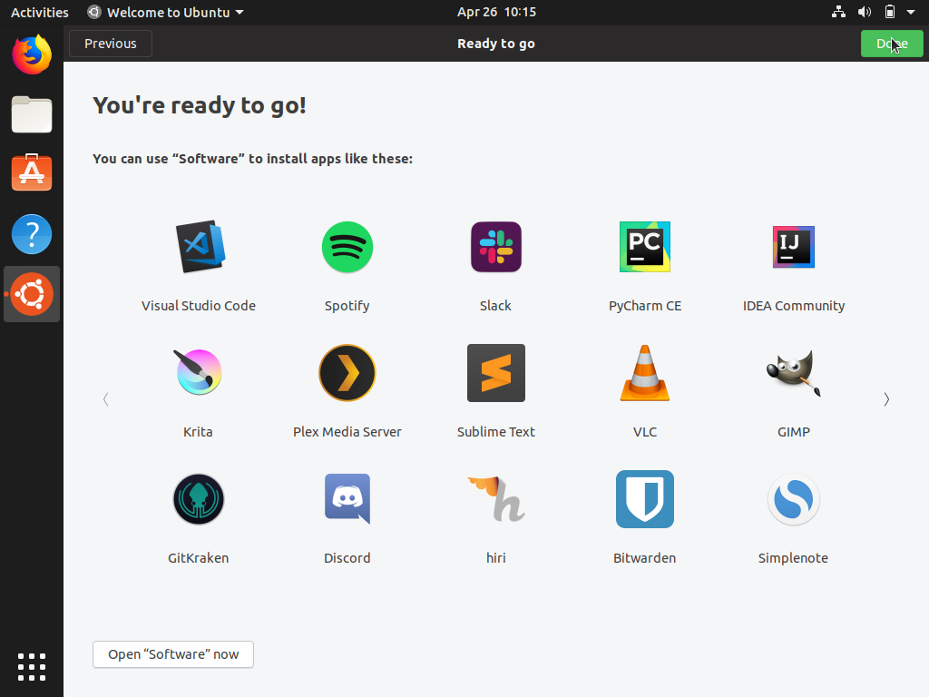Click the hiri app icon
929x697 pixels.
(496, 499)
